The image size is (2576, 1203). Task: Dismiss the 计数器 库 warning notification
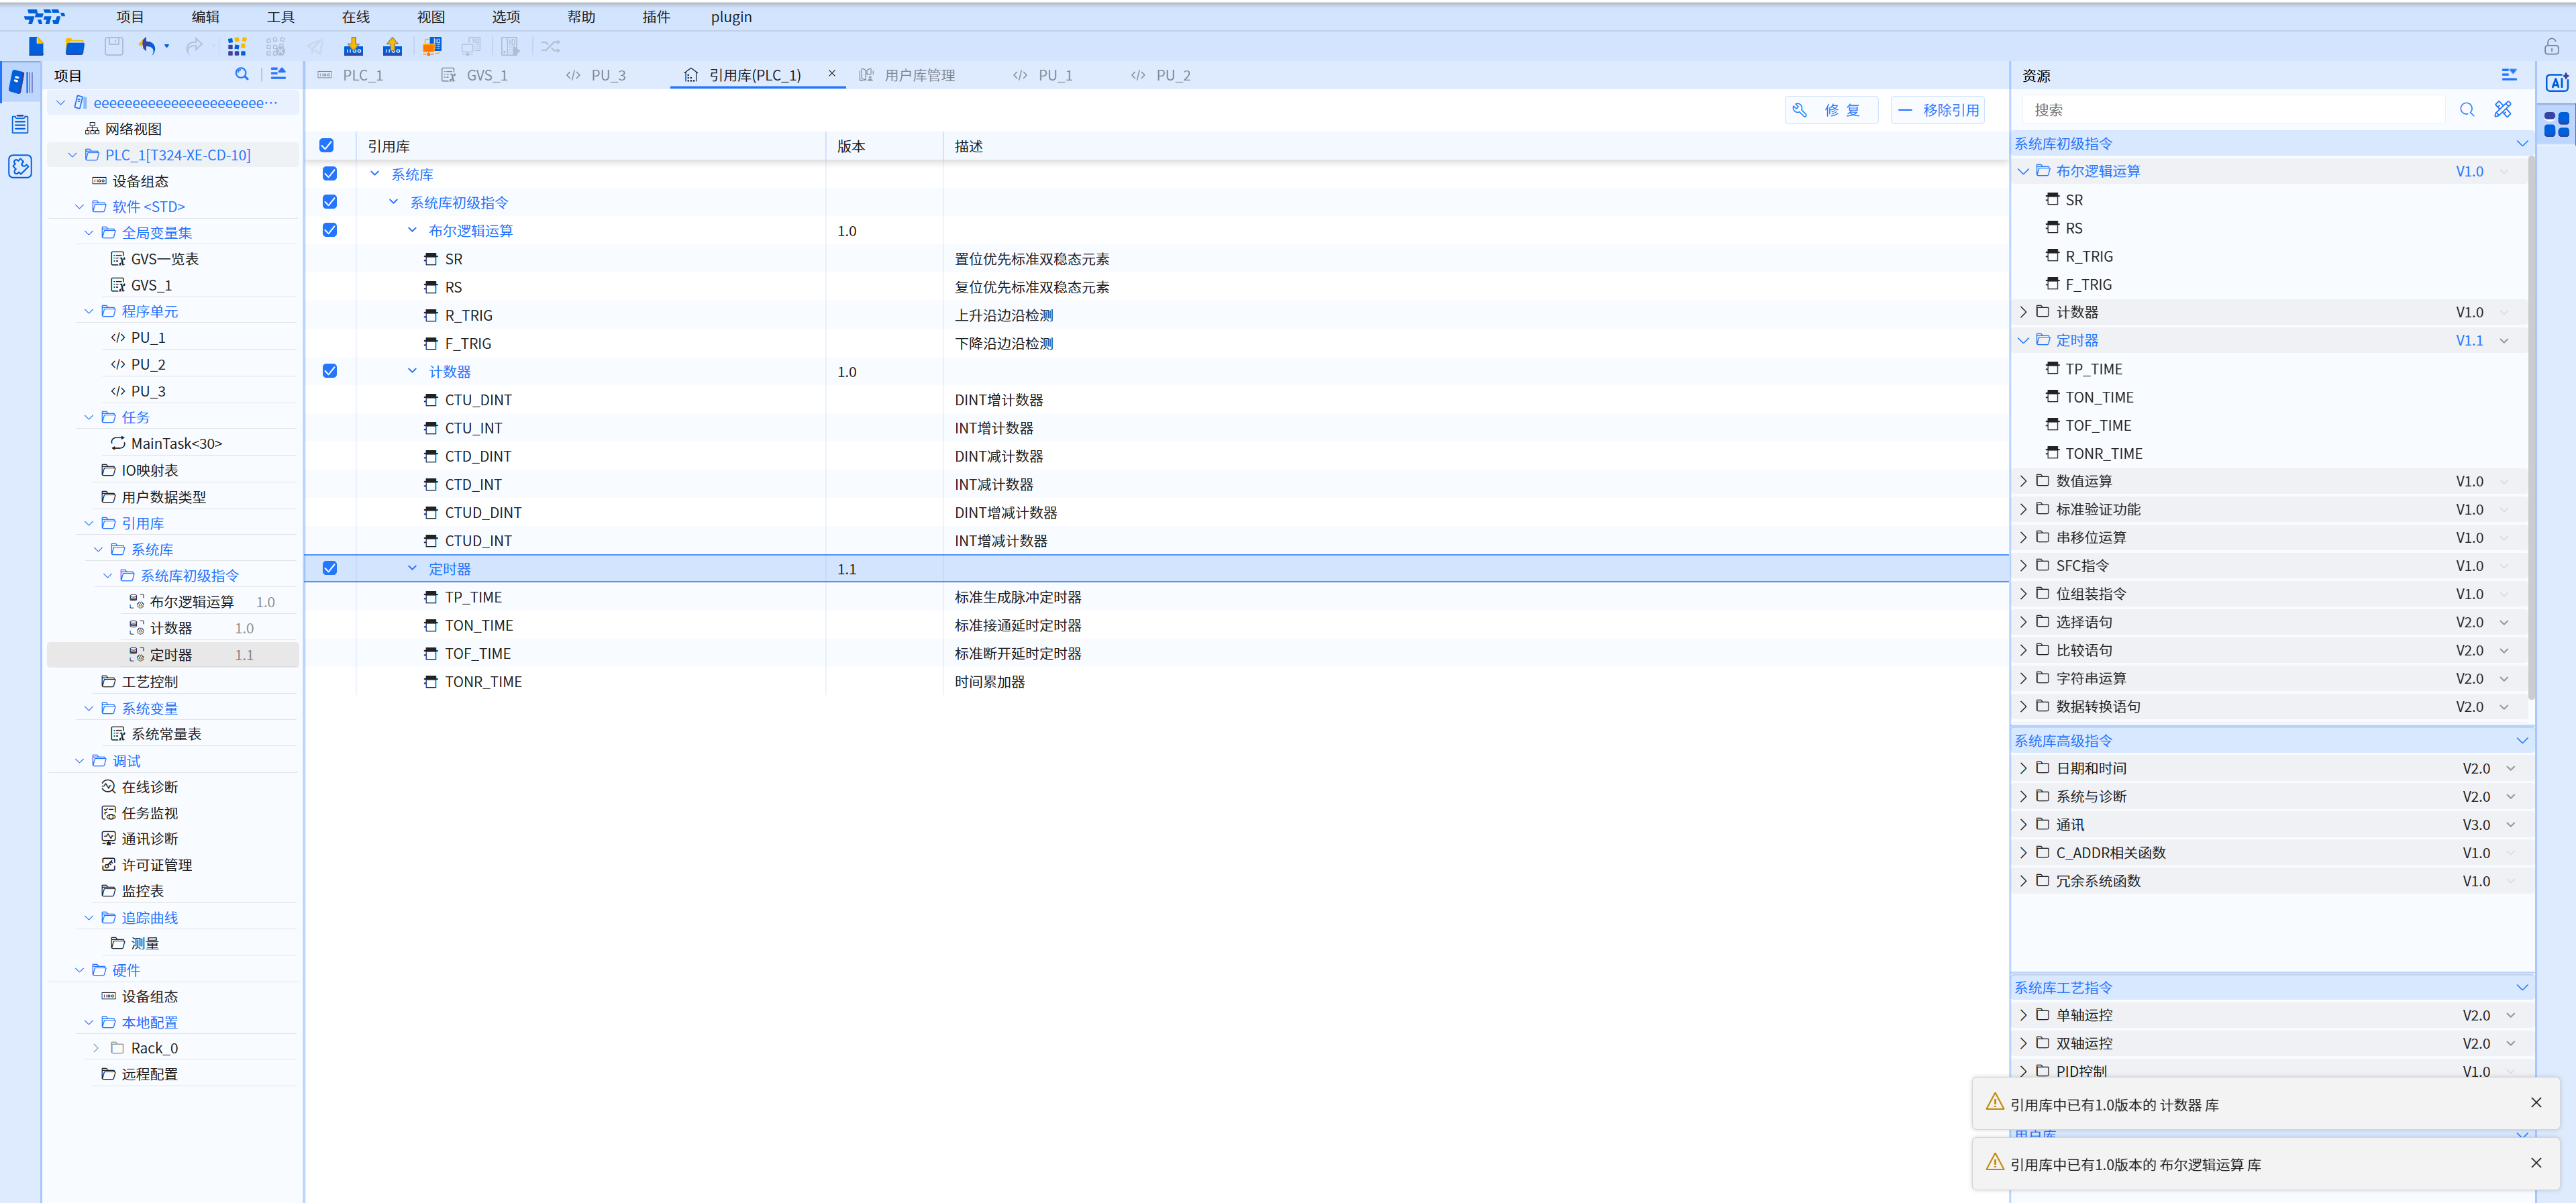coord(2535,1102)
